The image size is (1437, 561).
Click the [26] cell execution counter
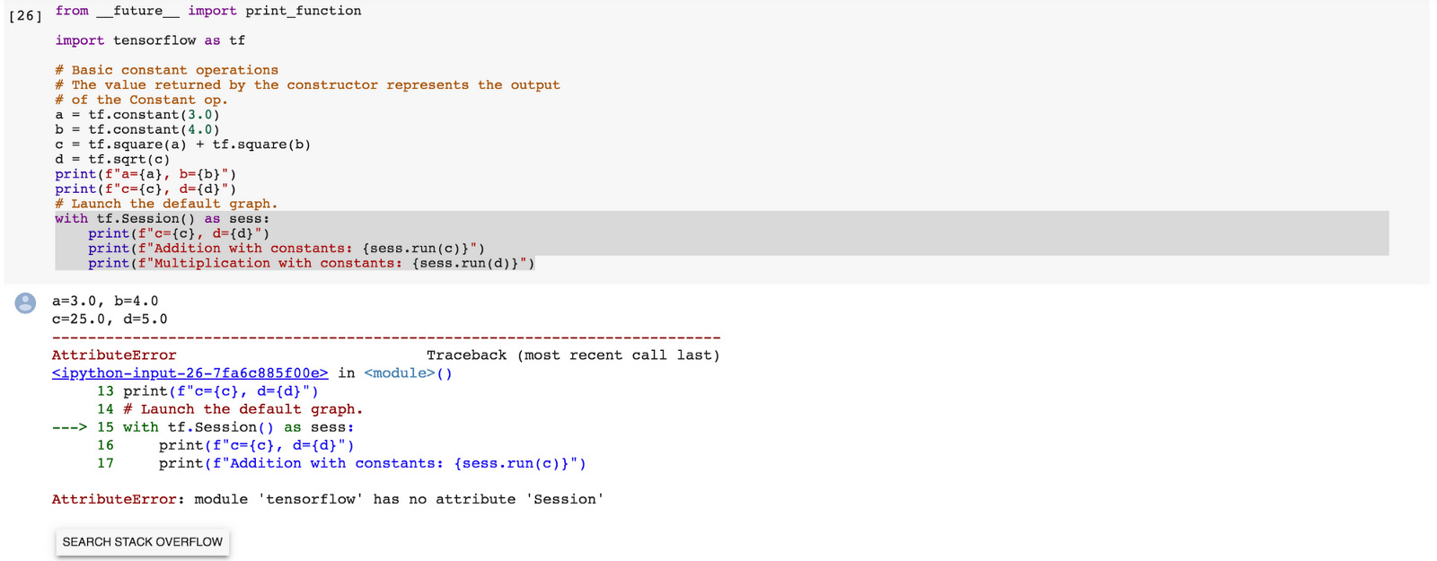pos(25,15)
